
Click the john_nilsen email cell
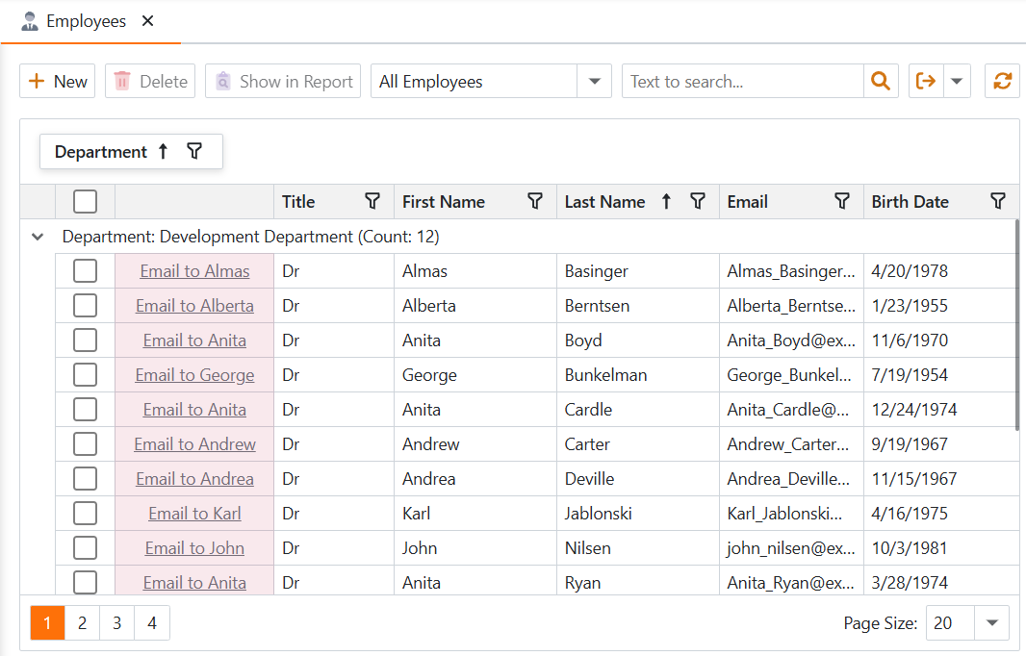[x=791, y=548]
